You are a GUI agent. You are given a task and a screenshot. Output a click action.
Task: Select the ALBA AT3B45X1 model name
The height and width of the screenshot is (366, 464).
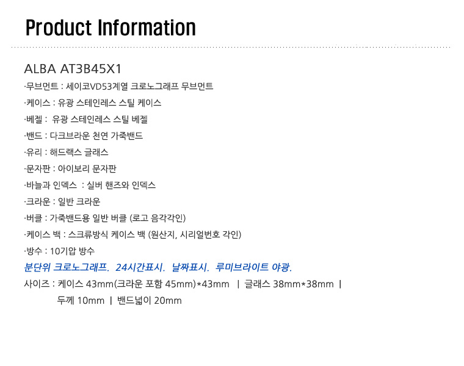(73, 69)
